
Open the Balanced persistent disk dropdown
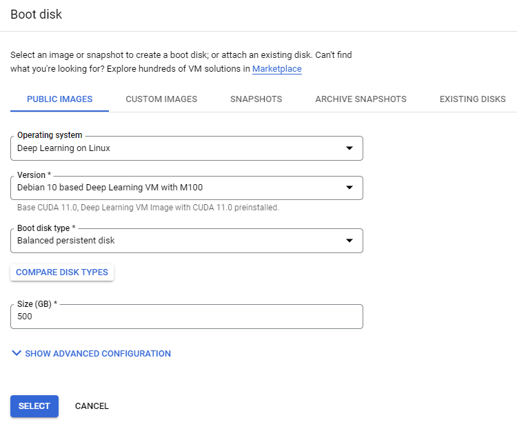click(x=179, y=241)
